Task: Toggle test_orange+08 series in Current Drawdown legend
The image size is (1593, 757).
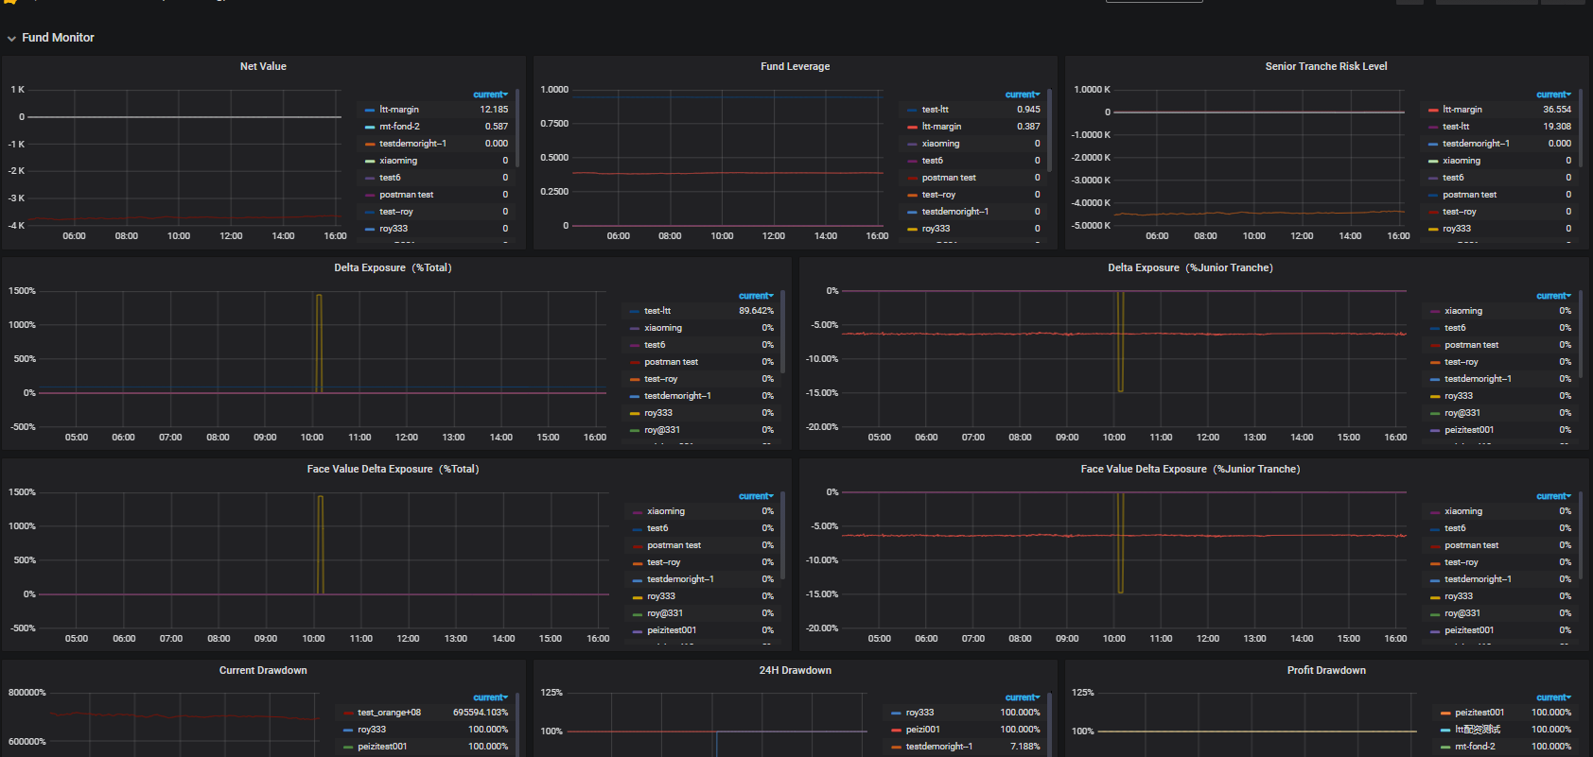Action: coord(389,713)
